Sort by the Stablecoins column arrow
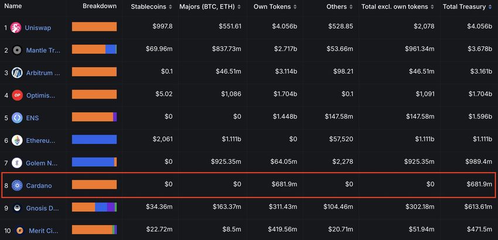 (x=170, y=7)
